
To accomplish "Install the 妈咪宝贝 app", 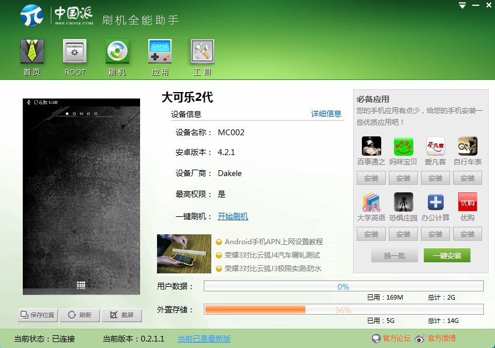I will pos(403,178).
